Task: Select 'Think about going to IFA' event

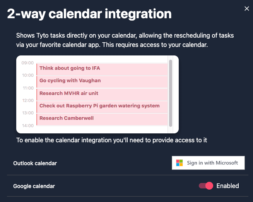Action: tap(102, 69)
